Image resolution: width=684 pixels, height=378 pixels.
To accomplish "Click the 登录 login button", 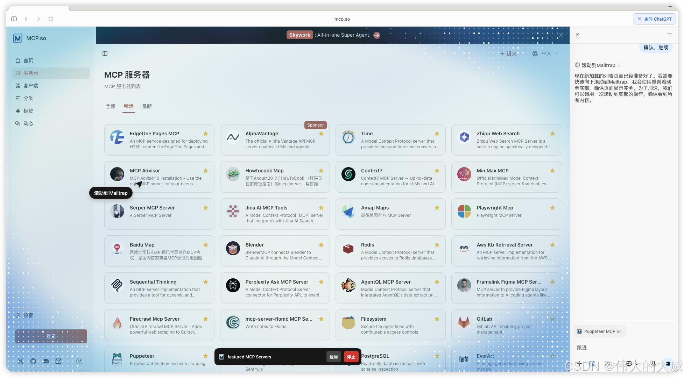I will (x=51, y=336).
